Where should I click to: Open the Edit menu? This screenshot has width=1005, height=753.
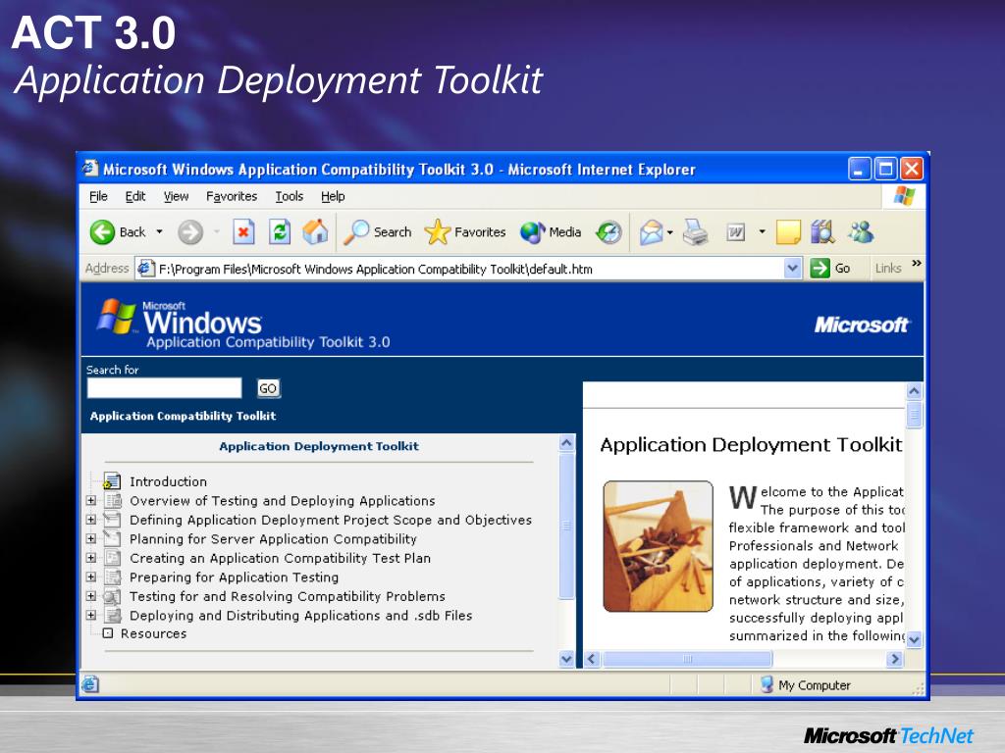(x=134, y=196)
